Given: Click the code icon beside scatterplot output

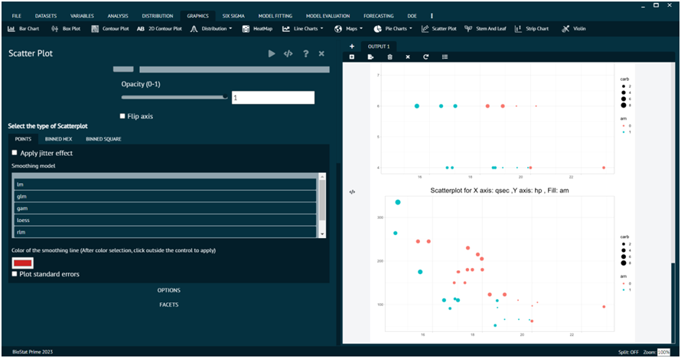Looking at the screenshot, I should click(352, 192).
